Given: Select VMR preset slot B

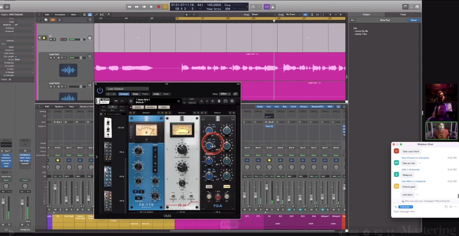Looking at the screenshot, I should (213, 101).
